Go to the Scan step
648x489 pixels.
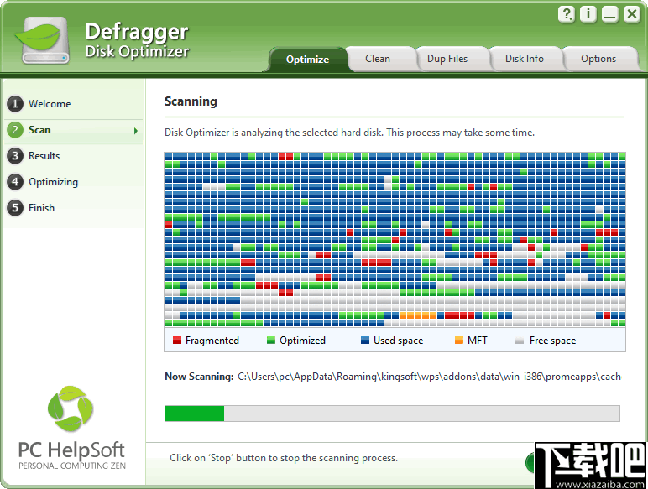[x=39, y=130]
